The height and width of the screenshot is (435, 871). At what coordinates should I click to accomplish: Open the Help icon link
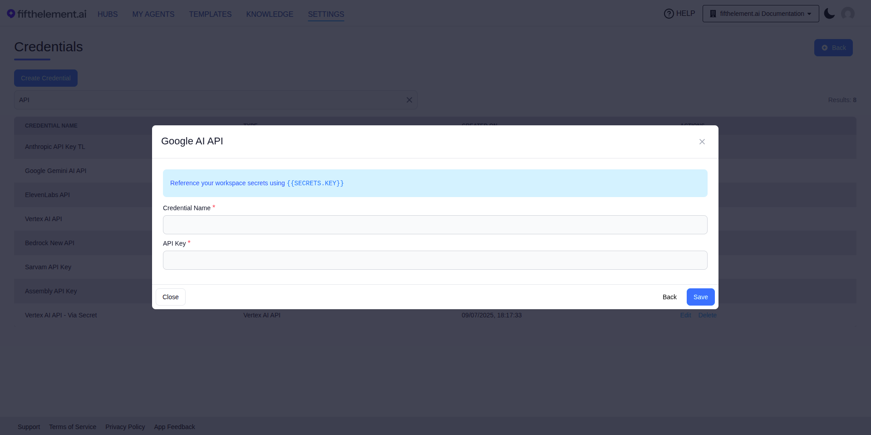(679, 14)
